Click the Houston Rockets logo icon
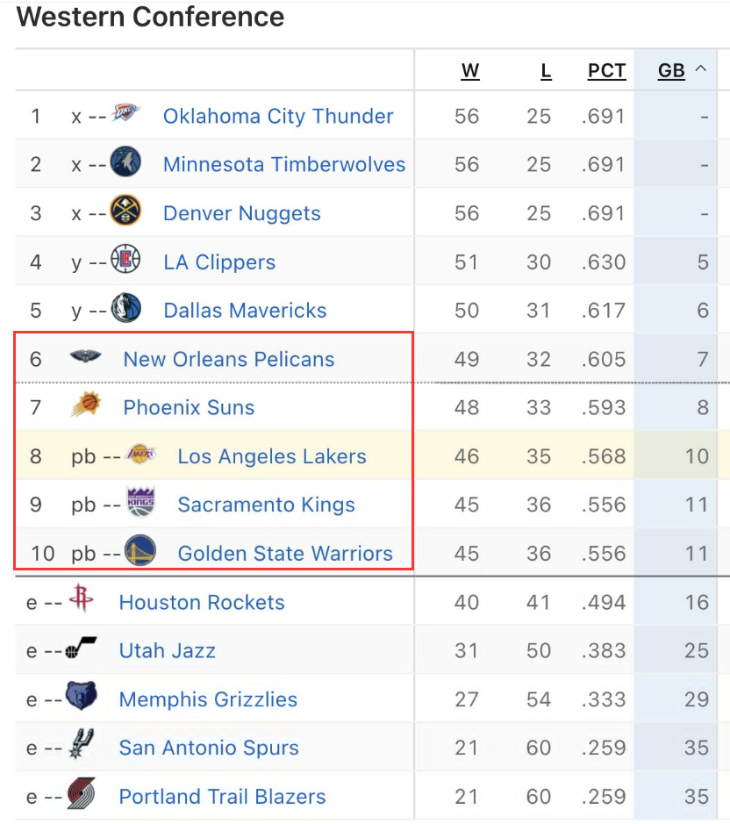730x824 pixels. click(81, 599)
